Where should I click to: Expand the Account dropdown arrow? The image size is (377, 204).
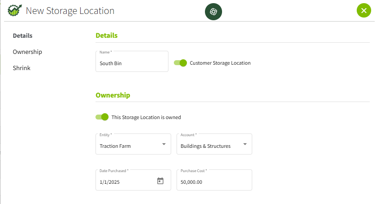[x=245, y=144]
